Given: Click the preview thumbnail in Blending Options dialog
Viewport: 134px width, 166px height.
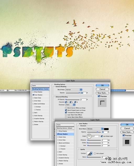Looking at the screenshot, I should [102, 103].
